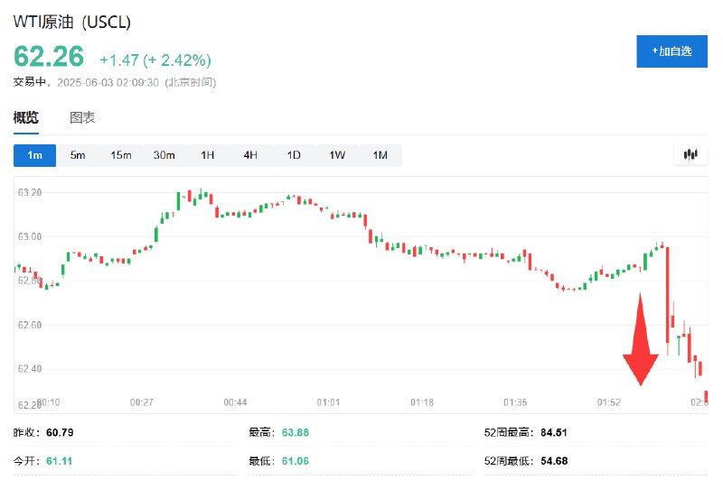Select the 4H timeframe
723x489 pixels.
point(250,155)
